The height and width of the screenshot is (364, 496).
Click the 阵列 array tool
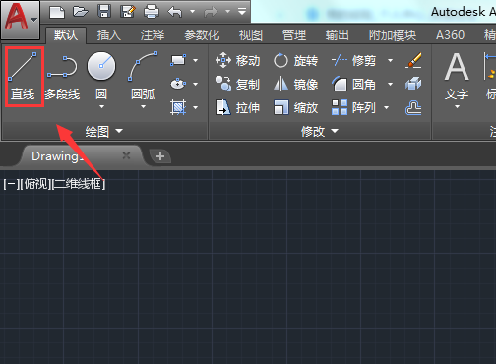[353, 107]
